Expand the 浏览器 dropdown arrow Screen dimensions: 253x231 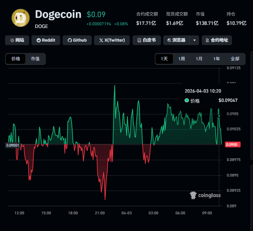click(x=195, y=40)
